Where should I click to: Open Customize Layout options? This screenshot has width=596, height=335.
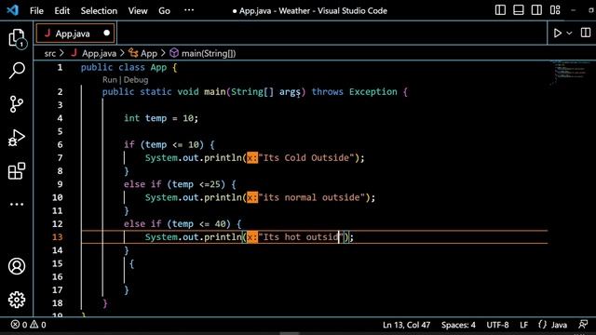click(555, 10)
